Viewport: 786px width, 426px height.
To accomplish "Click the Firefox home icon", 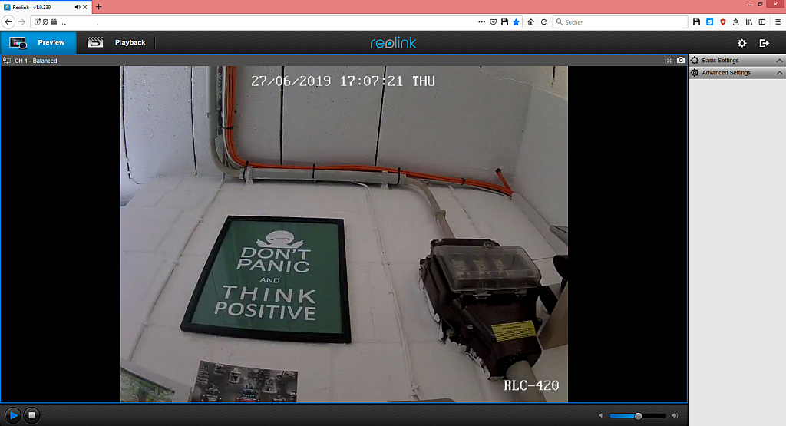I will [x=531, y=22].
